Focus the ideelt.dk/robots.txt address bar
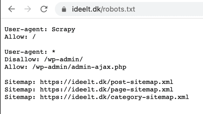The width and height of the screenshot is (203, 114). pyautogui.click(x=129, y=9)
